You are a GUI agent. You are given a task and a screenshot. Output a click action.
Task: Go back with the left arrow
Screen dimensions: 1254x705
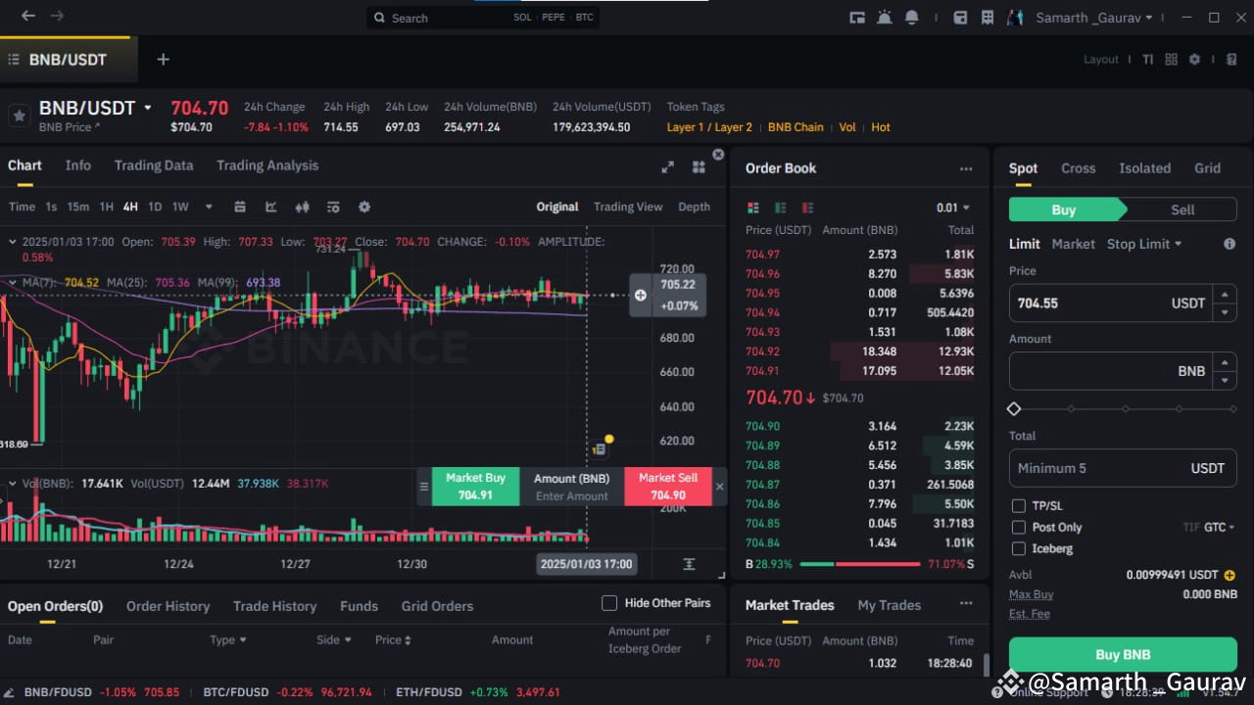coord(27,16)
